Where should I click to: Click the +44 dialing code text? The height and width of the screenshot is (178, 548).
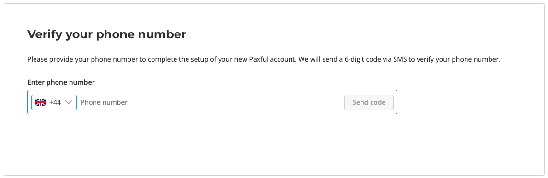click(55, 102)
